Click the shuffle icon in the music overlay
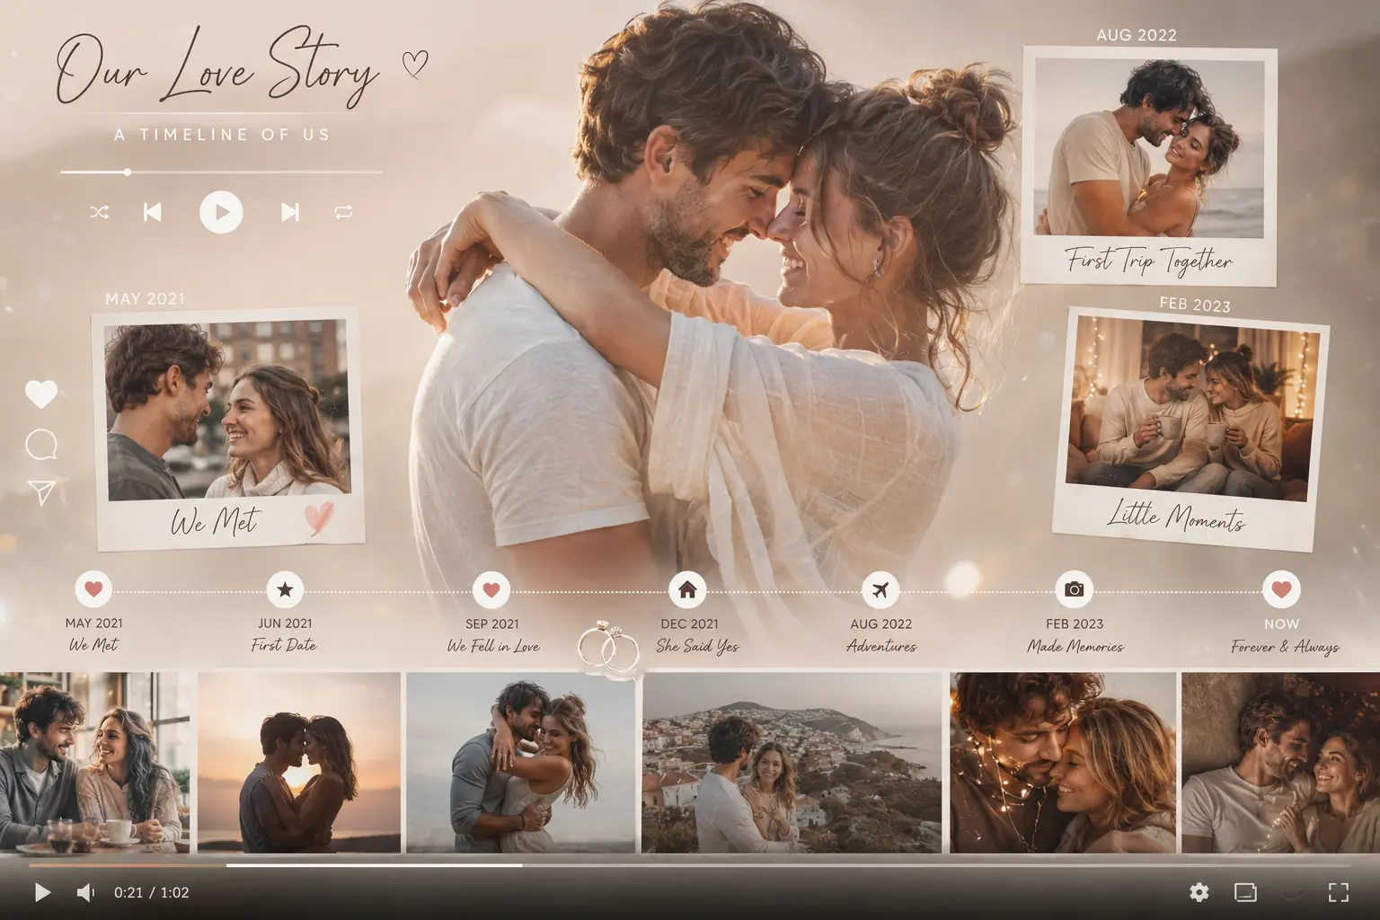Viewport: 1380px width, 920px height. pos(100,213)
